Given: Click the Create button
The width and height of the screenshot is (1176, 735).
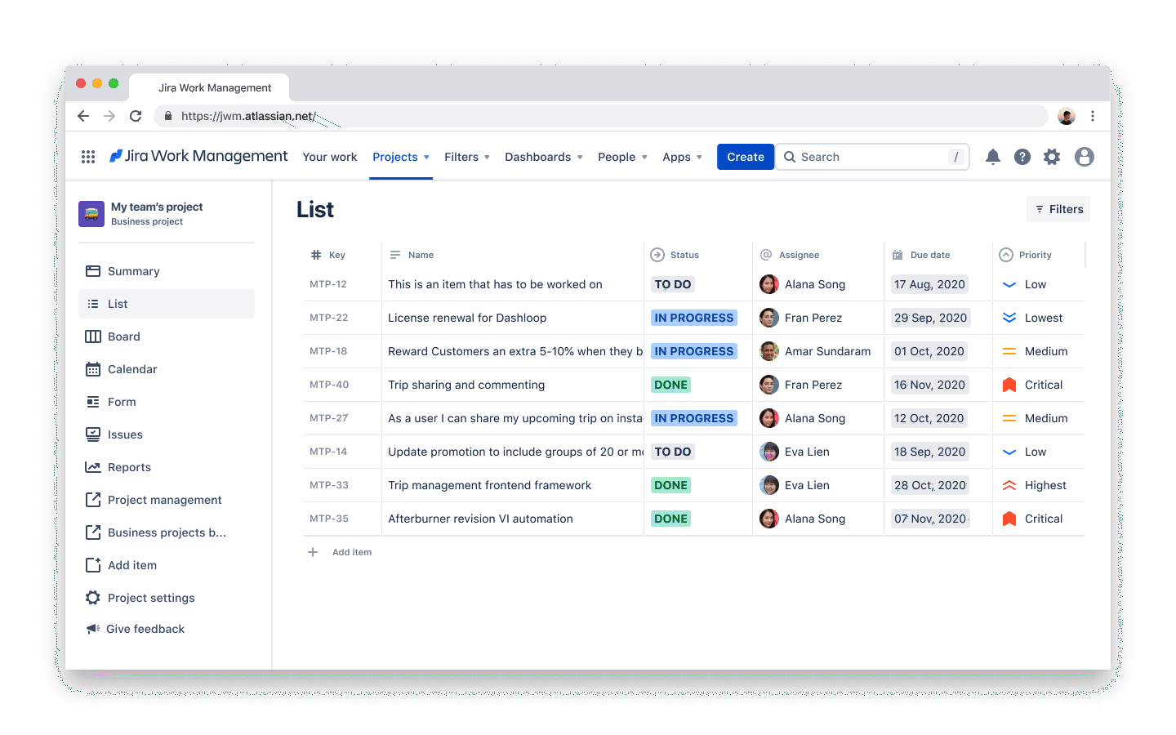Looking at the screenshot, I should (746, 157).
